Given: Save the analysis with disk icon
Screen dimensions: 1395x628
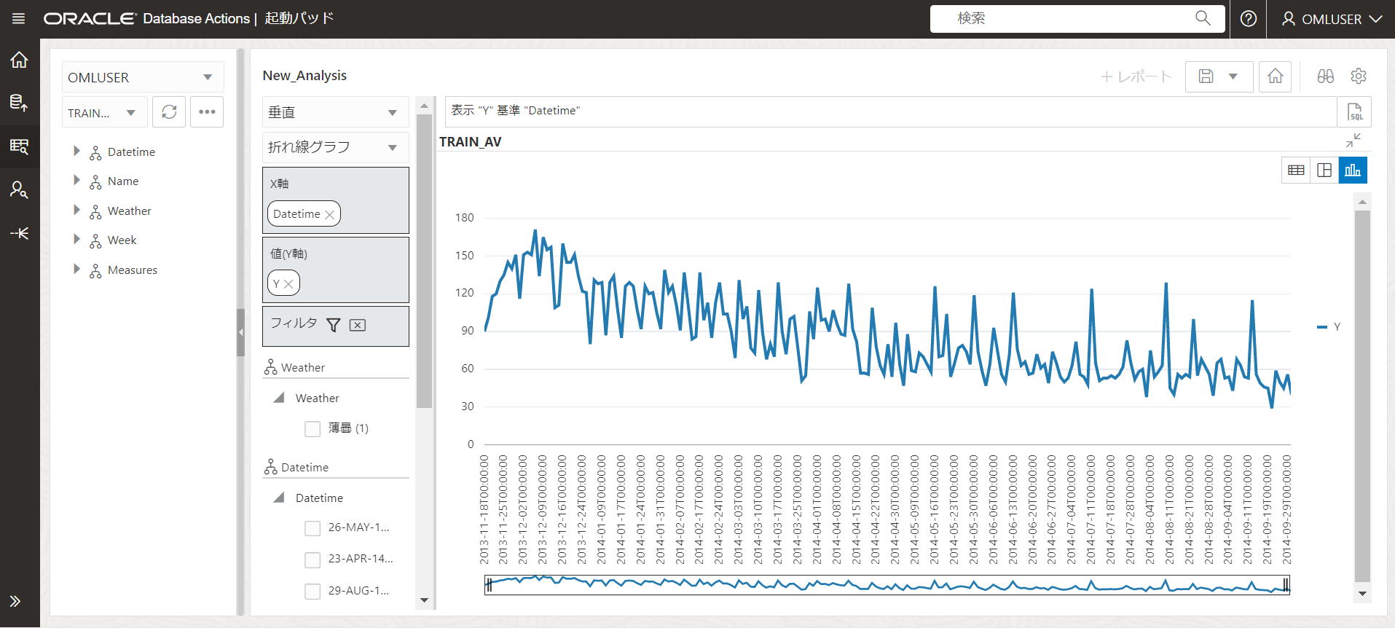Looking at the screenshot, I should (1206, 76).
